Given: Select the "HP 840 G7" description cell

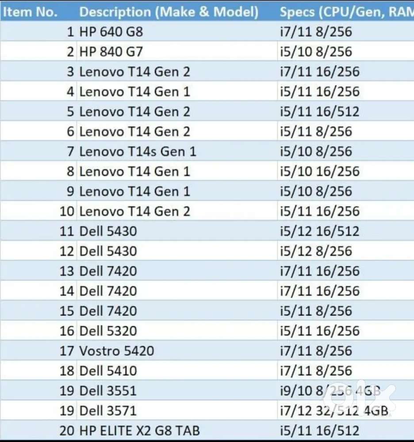Looking at the screenshot, I should pos(111,52).
